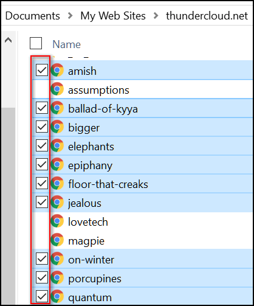The width and height of the screenshot is (254, 306).
Task: Uncheck the amish file checkbox
Action: click(42, 70)
